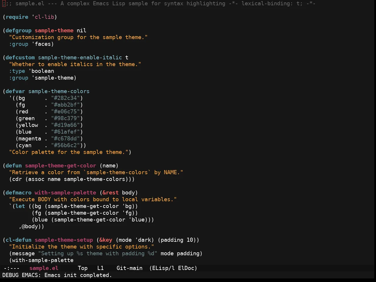Click the magenta key in the color alist

tap(30, 139)
